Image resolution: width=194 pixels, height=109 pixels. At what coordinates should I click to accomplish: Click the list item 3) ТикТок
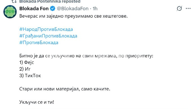pyautogui.click(x=30, y=76)
